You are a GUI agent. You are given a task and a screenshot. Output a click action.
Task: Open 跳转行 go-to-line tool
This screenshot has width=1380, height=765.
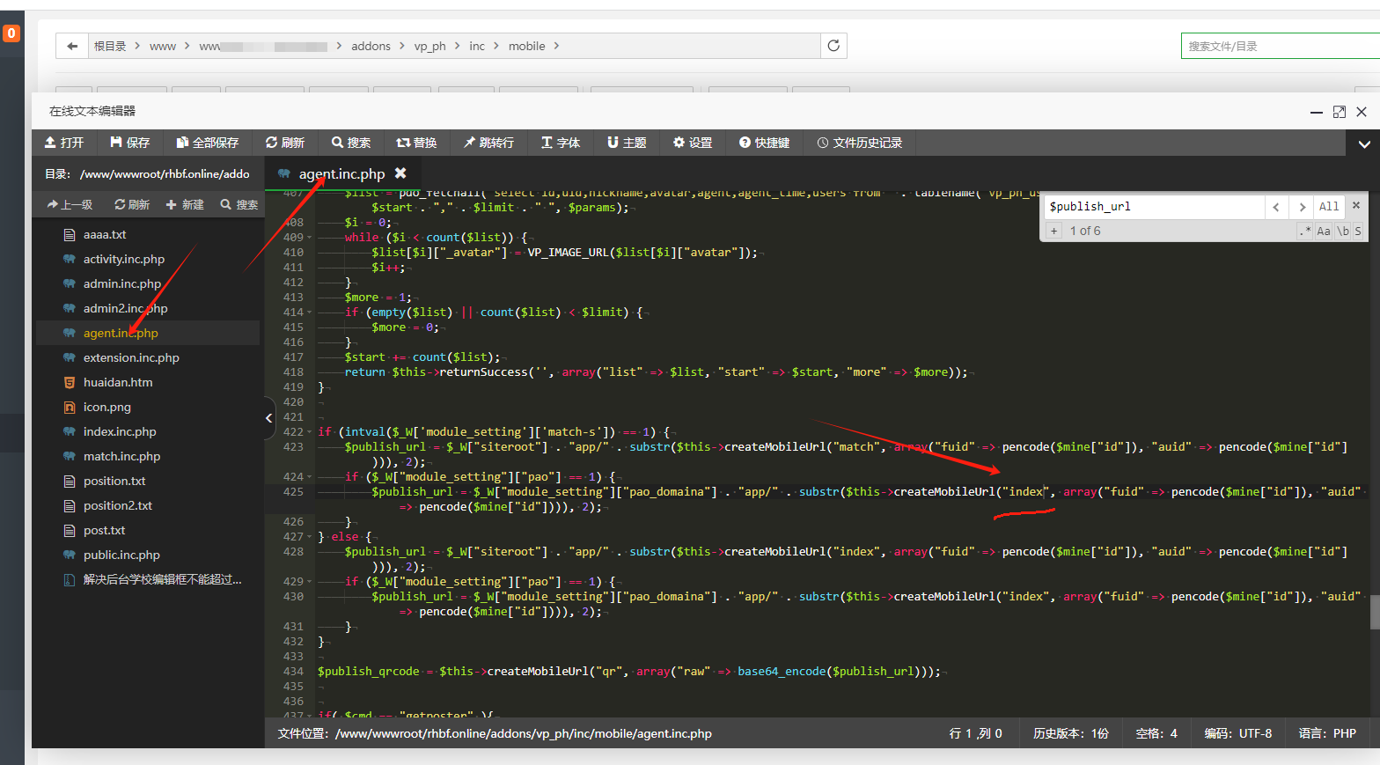click(x=488, y=143)
